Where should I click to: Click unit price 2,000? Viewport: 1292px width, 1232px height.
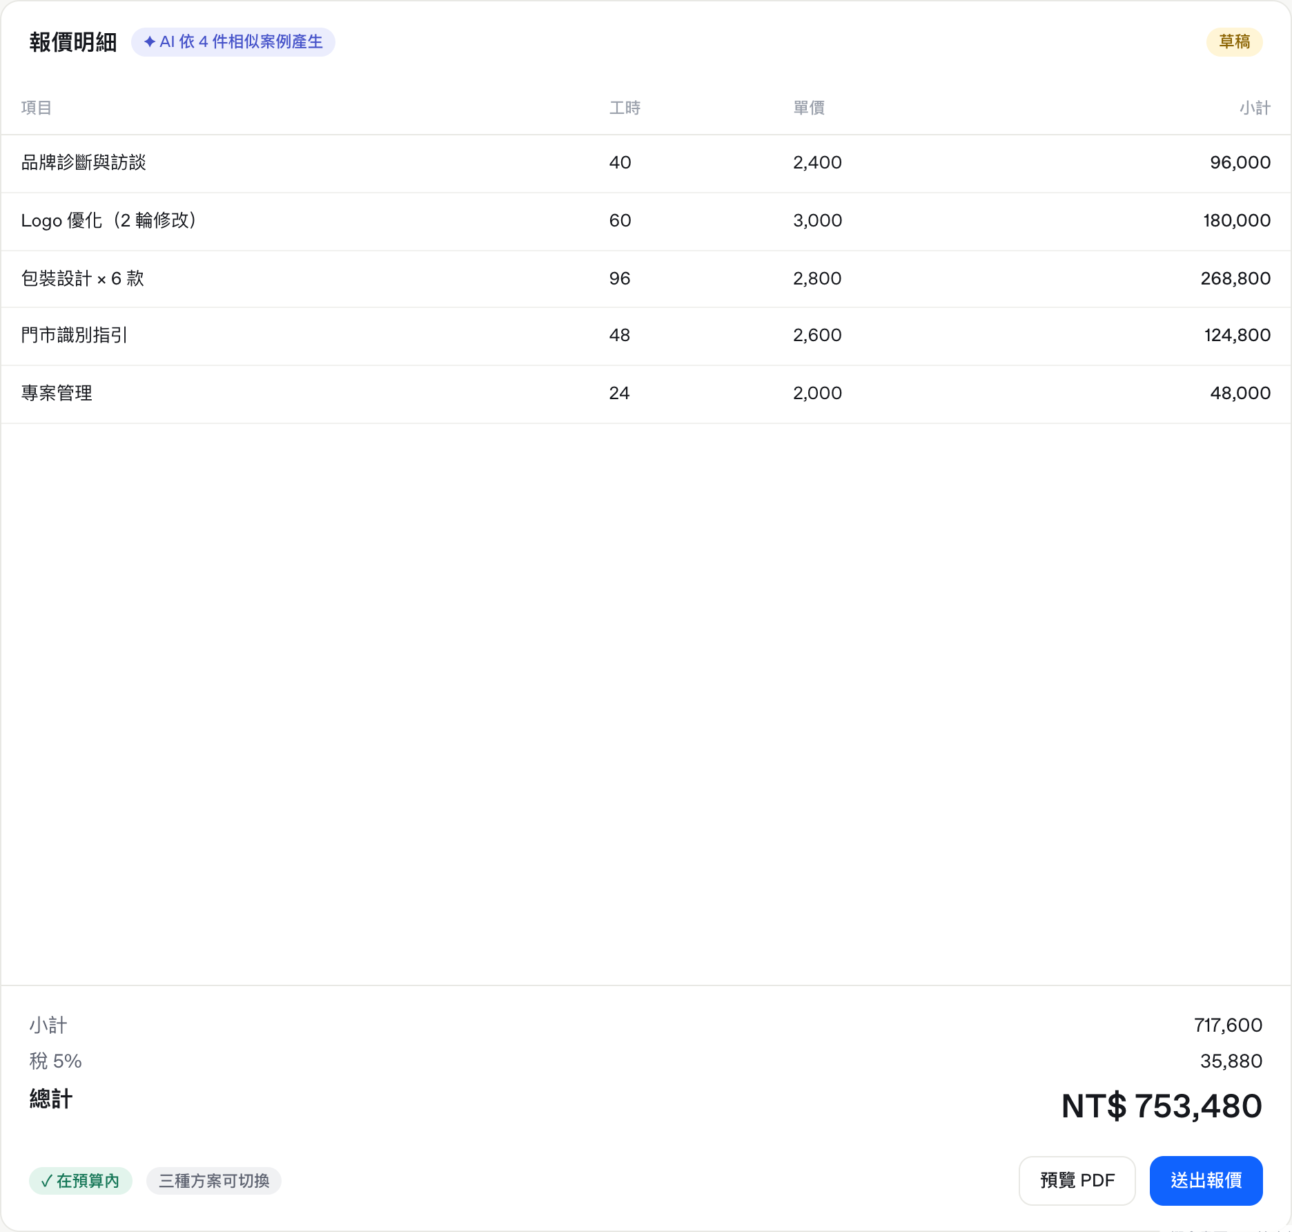point(817,393)
